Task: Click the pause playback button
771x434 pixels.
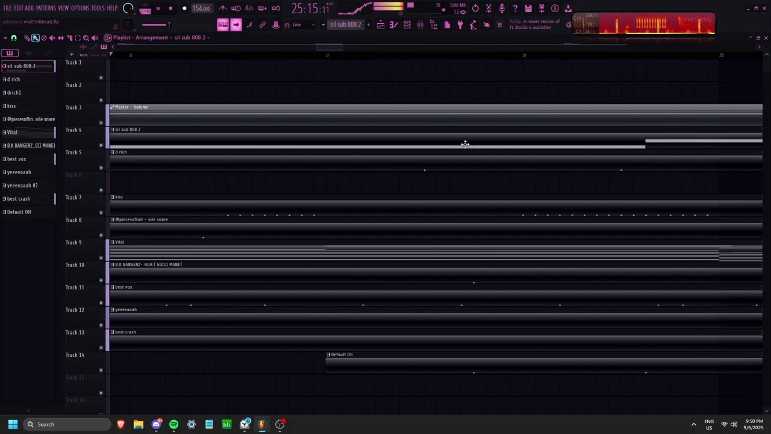Action: click(158, 8)
